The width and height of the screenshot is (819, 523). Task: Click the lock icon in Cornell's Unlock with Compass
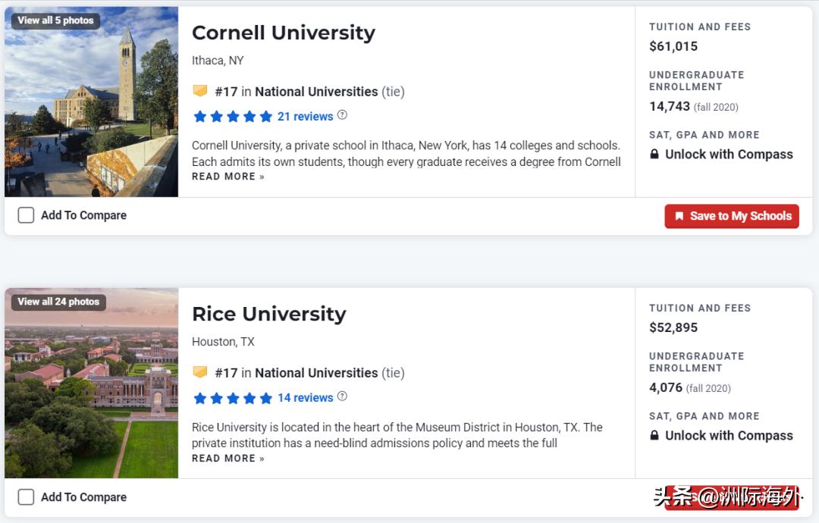(654, 155)
